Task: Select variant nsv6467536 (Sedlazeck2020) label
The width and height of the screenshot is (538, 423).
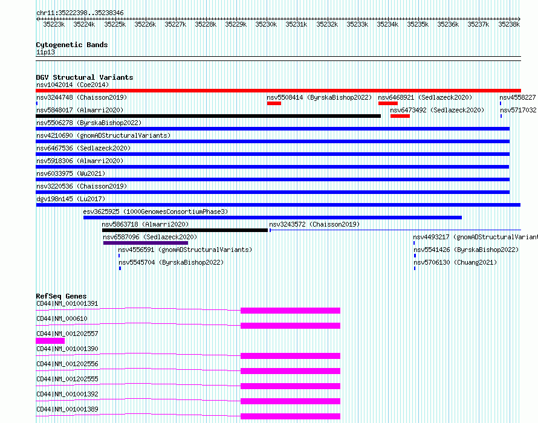Action: coord(83,148)
